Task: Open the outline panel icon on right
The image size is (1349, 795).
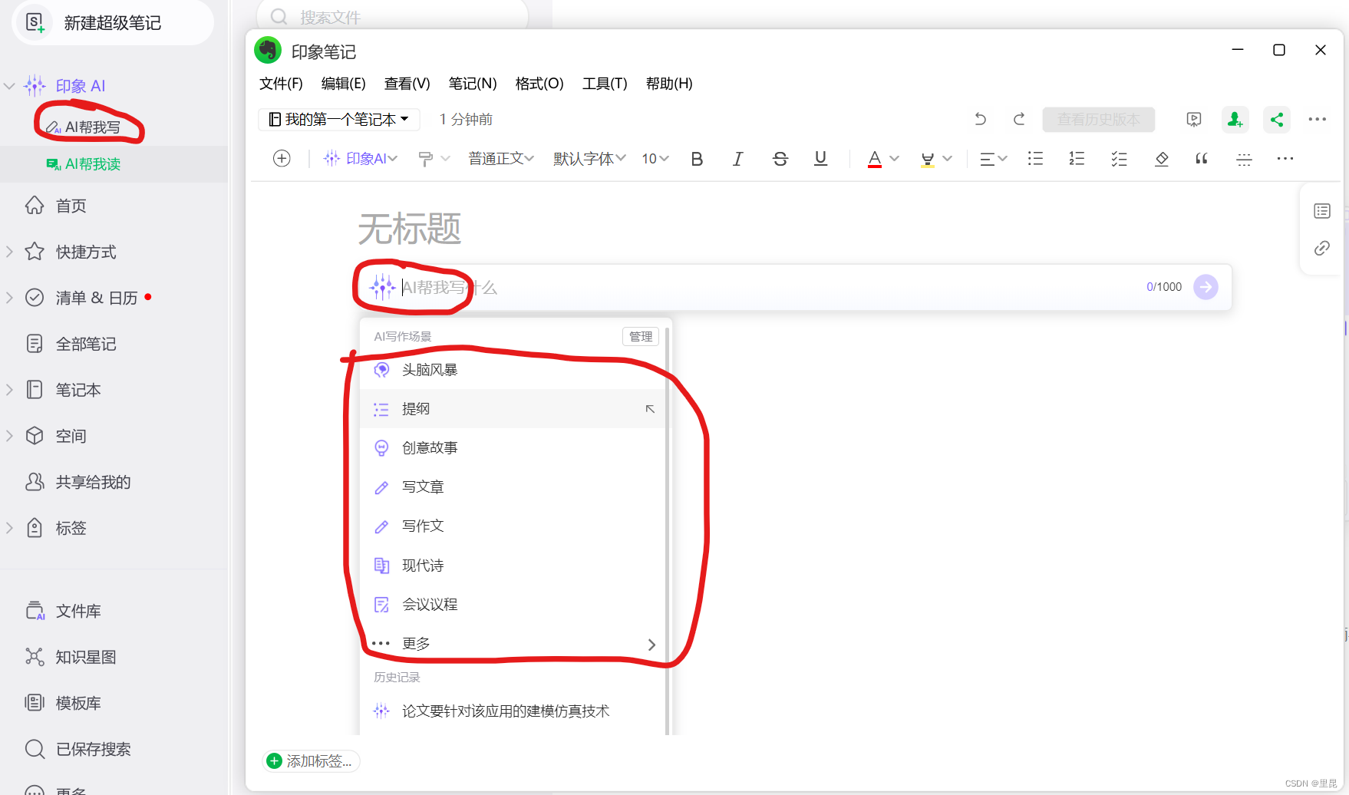Action: [x=1321, y=211]
